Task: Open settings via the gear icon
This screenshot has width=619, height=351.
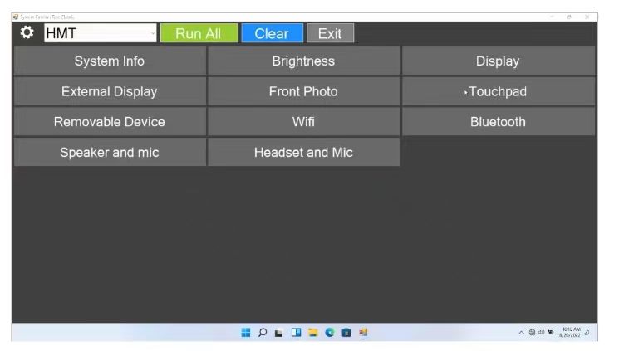Action: (27, 33)
